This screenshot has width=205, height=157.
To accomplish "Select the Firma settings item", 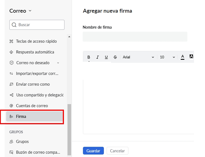I will [x=35, y=116].
